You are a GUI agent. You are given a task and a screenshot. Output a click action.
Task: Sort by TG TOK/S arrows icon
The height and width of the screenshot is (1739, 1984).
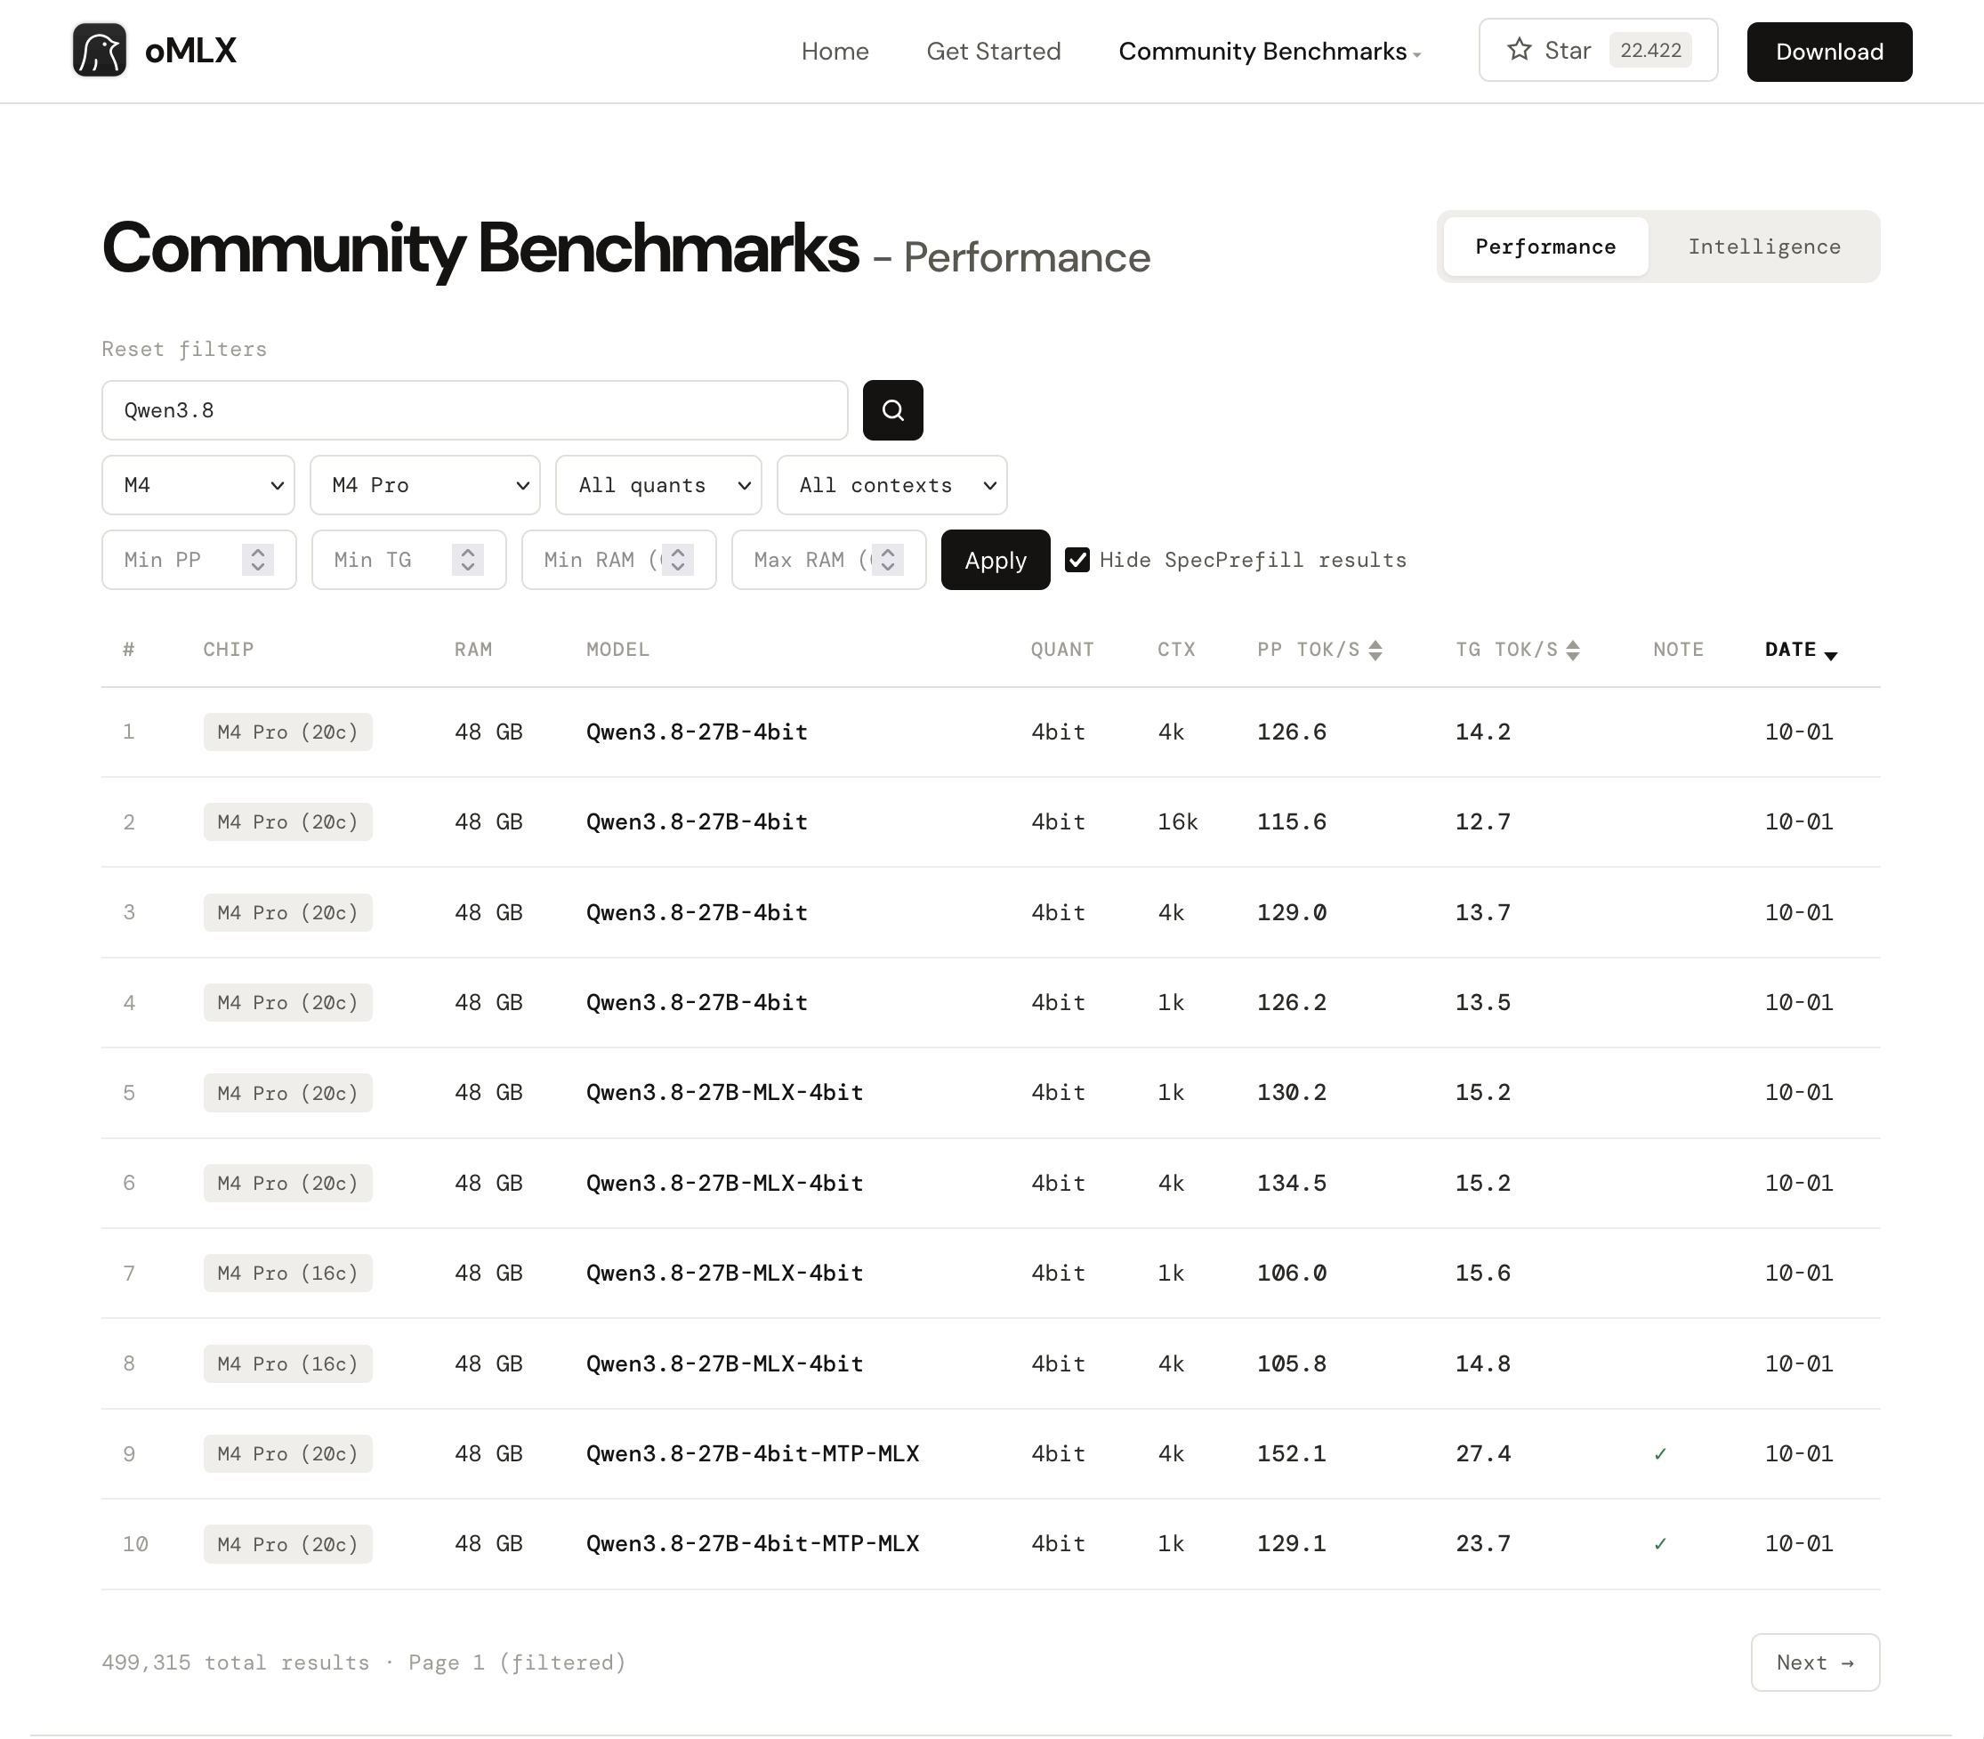pyautogui.click(x=1573, y=651)
